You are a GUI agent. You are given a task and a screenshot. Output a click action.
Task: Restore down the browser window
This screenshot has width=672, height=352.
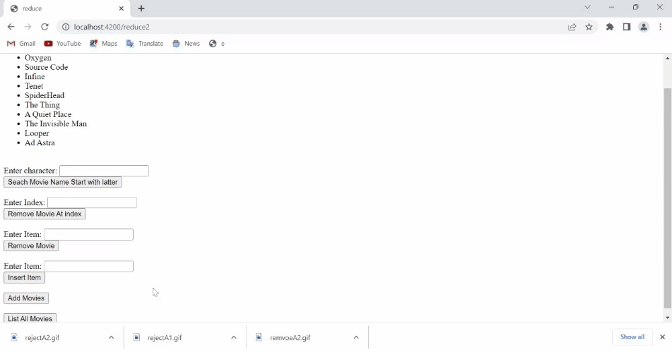coord(636,7)
